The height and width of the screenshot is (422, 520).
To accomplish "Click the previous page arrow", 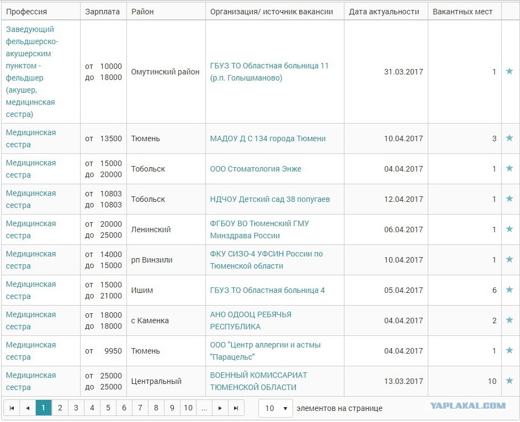I will (28, 408).
